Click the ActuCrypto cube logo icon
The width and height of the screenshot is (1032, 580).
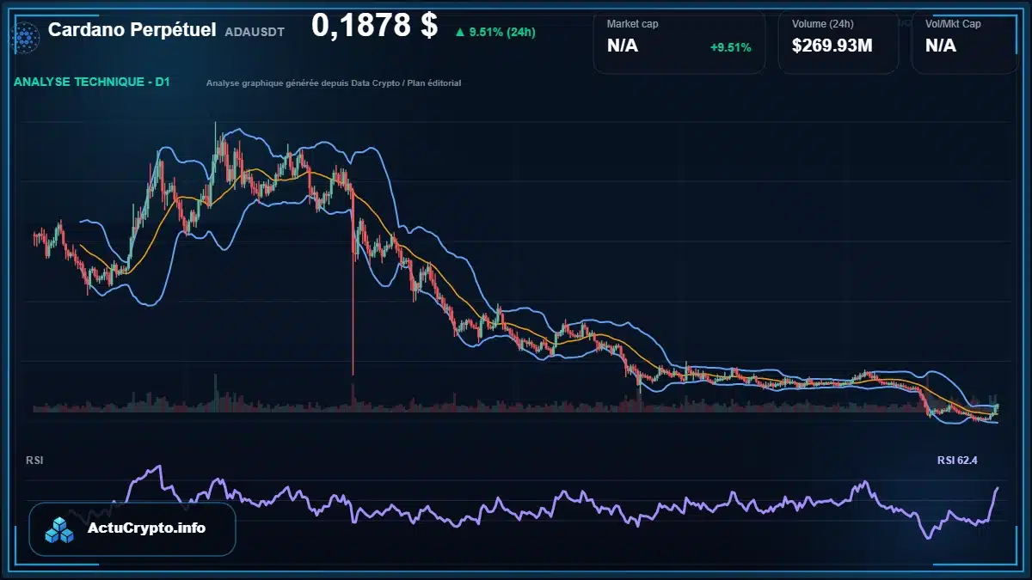(59, 530)
